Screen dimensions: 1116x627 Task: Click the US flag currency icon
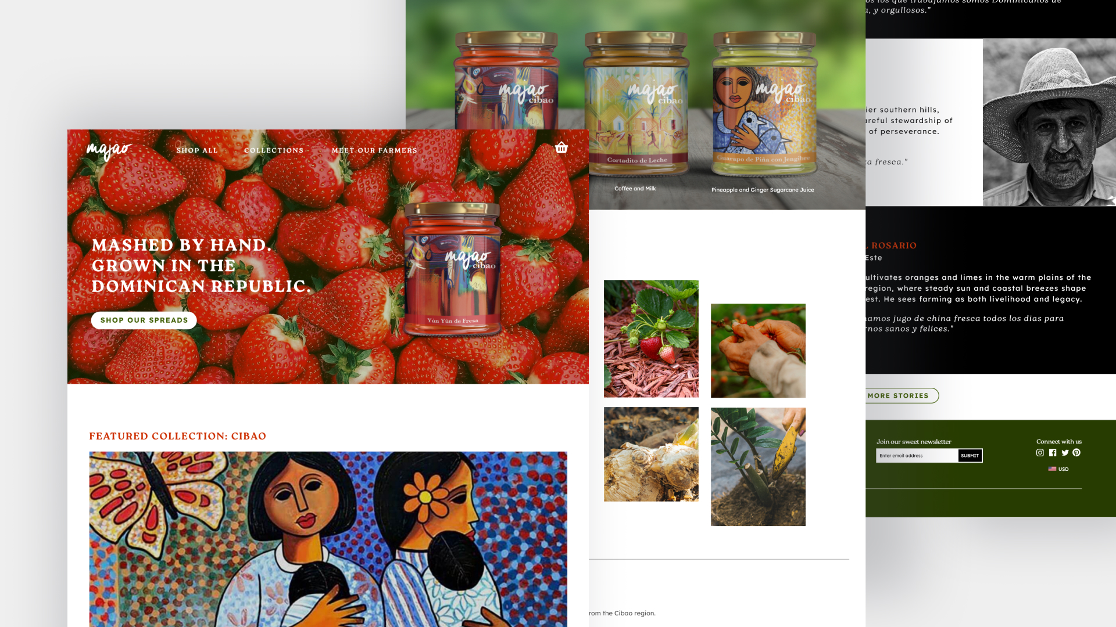coord(1052,469)
